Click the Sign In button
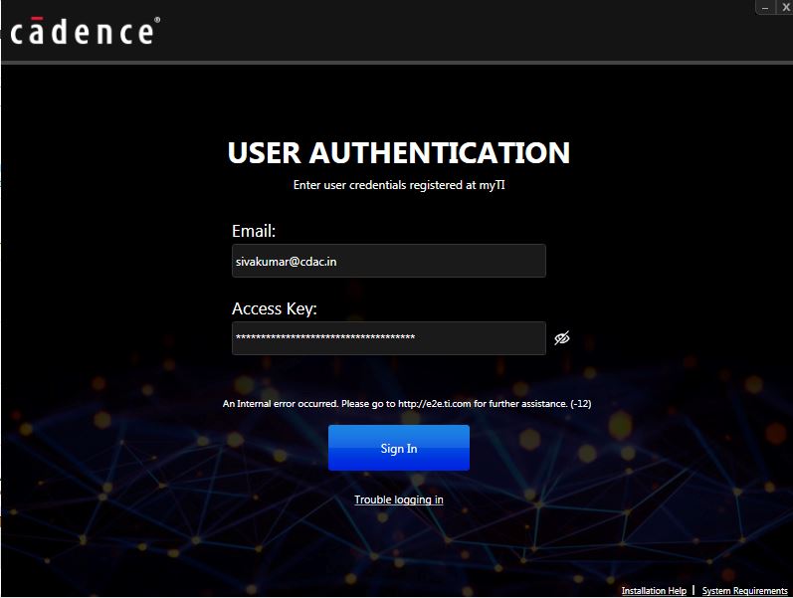The image size is (793, 598). click(399, 448)
